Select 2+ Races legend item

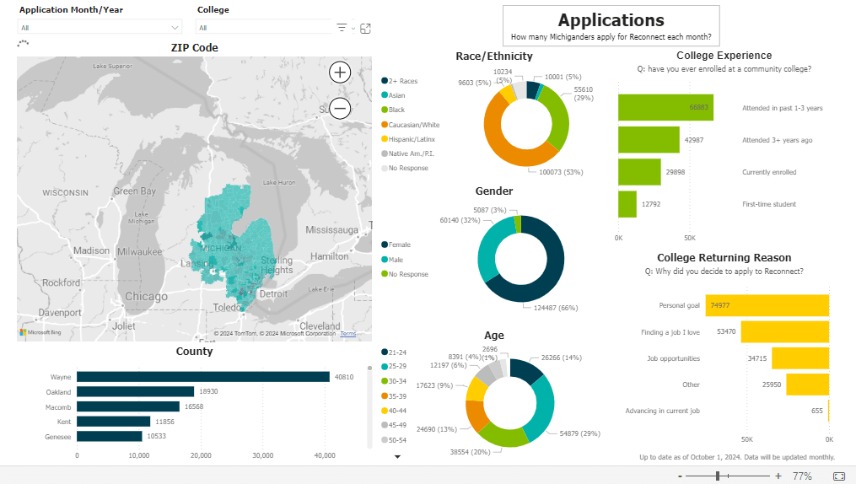click(400, 81)
